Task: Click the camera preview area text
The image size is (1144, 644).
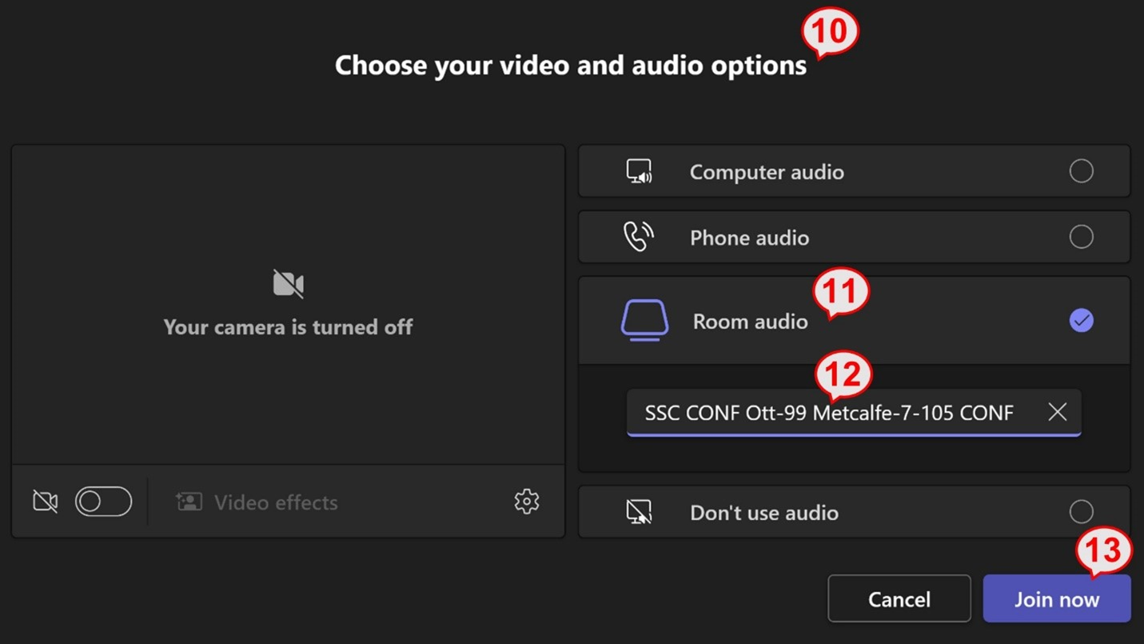Action: point(288,327)
